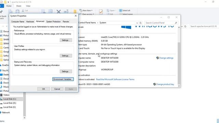
Task: Click Search apache-tomcat-8.5.16 field
Action: click(204, 26)
